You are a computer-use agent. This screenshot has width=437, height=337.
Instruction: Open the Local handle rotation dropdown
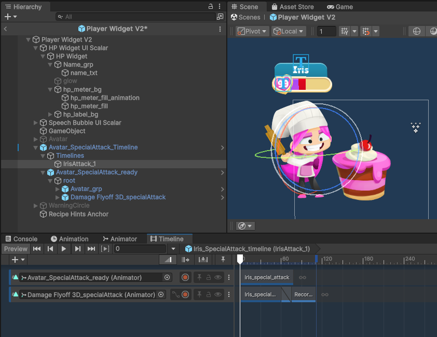289,31
